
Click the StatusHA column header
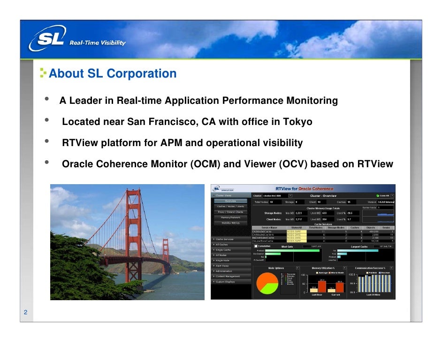297,227
